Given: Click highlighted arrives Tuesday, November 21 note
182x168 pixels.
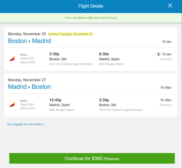Looking at the screenshot, I should click(x=70, y=34).
